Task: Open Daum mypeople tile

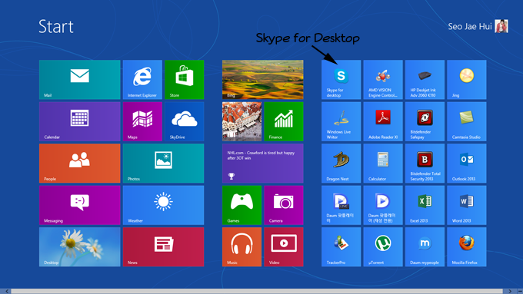Action: pyautogui.click(x=425, y=246)
